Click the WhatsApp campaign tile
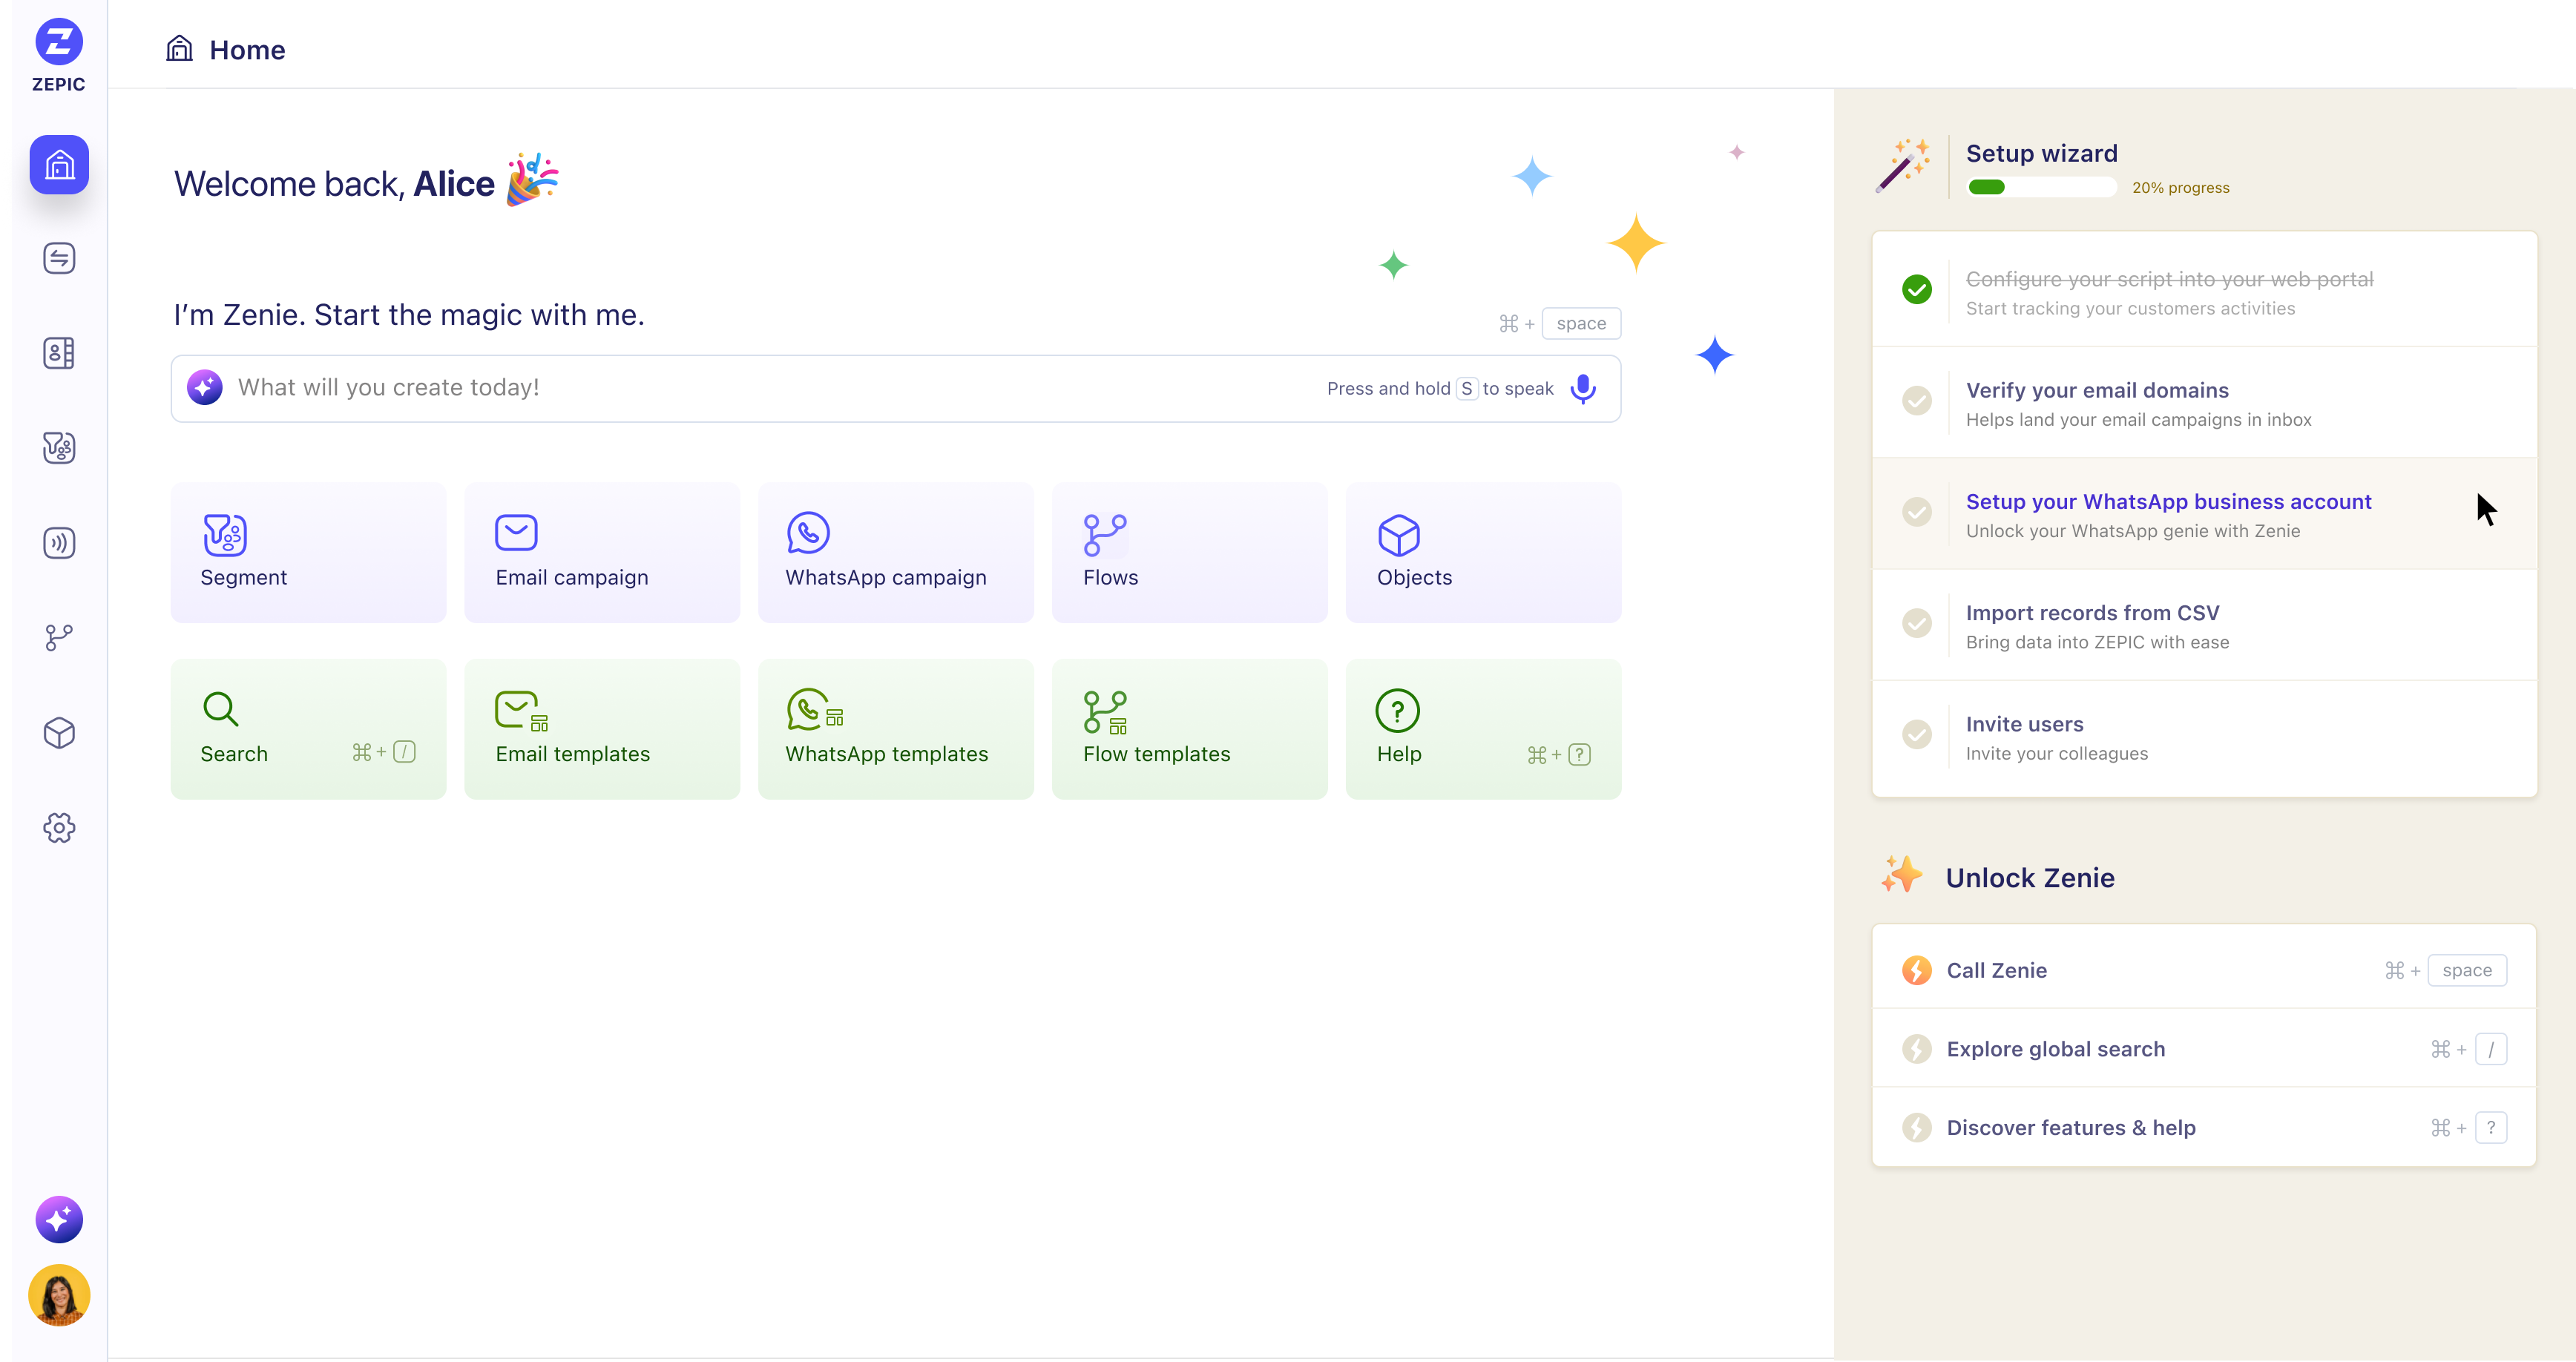Screen dimensions: 2576x1362 click(895, 552)
